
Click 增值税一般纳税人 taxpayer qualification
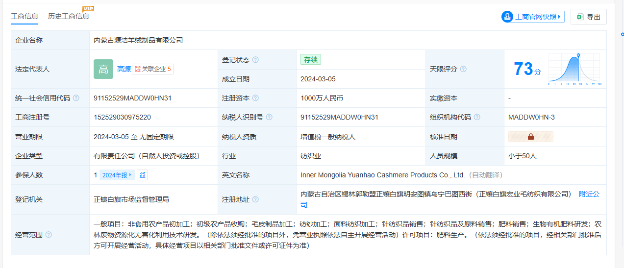[328, 137]
